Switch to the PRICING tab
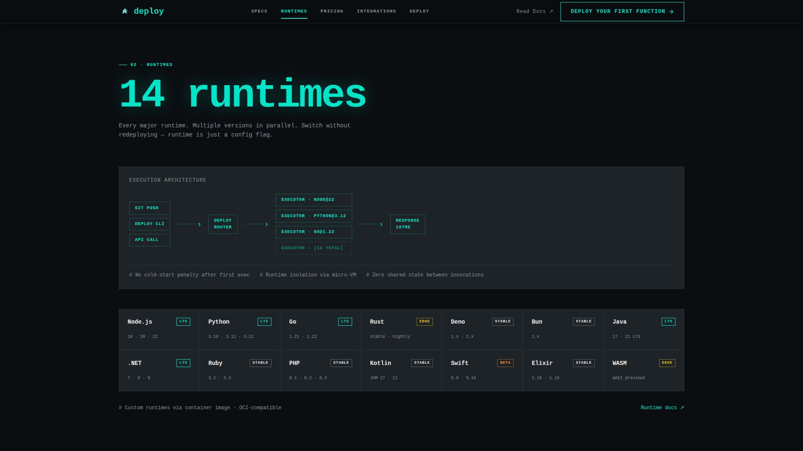The width and height of the screenshot is (803, 451). coord(332,11)
